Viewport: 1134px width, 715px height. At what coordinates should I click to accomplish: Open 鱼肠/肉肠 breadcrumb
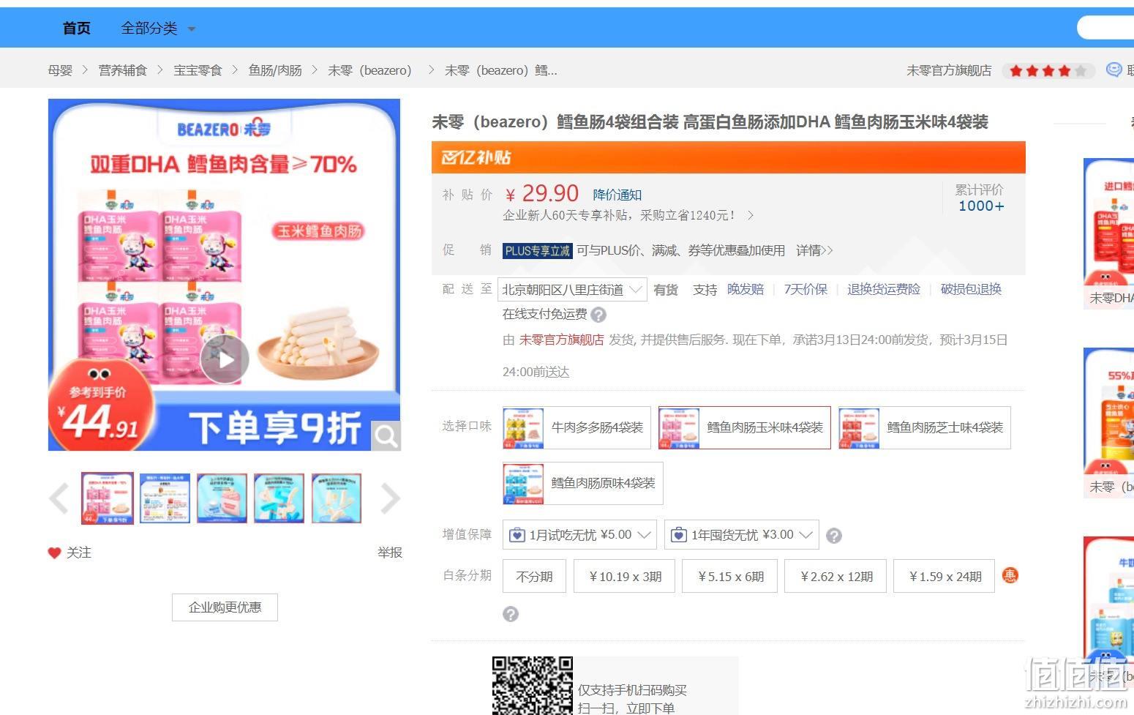275,70
